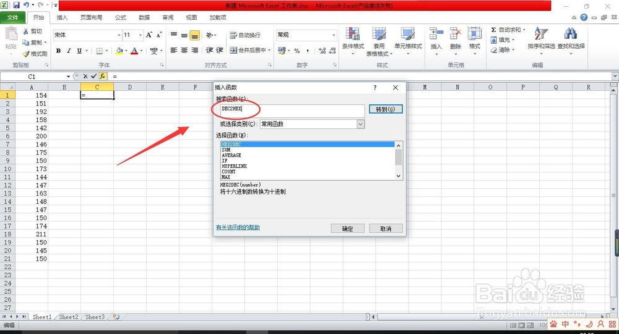The width and height of the screenshot is (619, 334).
Task: Open Format as Table gallery
Action: [x=379, y=41]
